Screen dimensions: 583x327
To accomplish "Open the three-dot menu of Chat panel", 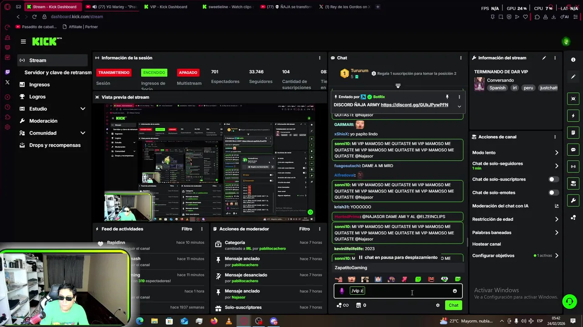I will tap(460, 58).
